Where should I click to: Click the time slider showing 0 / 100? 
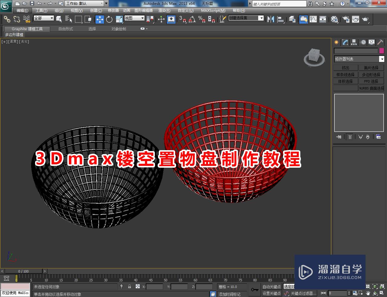[24, 271]
